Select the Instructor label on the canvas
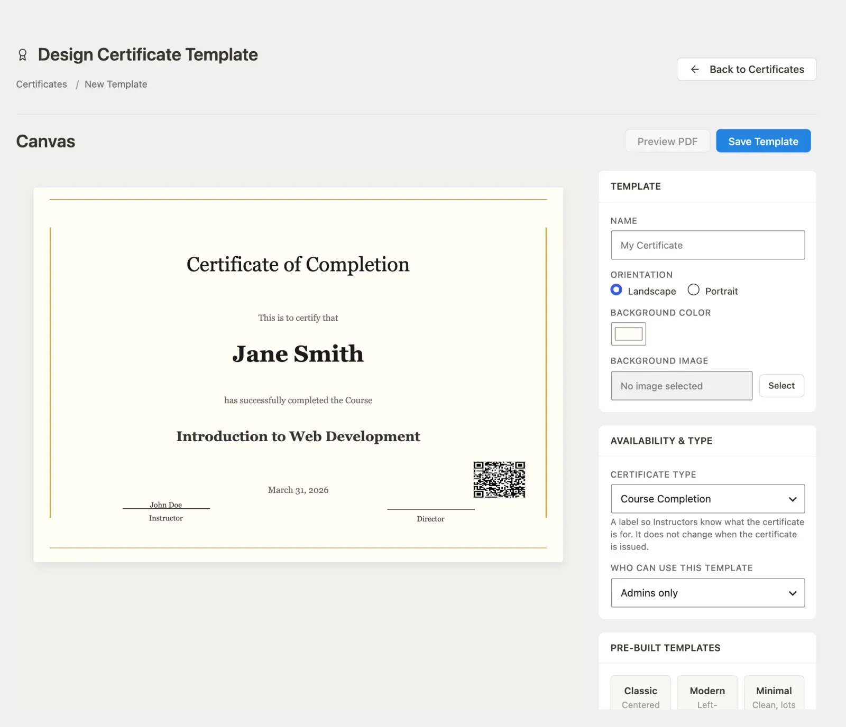The width and height of the screenshot is (846, 727). [x=166, y=518]
